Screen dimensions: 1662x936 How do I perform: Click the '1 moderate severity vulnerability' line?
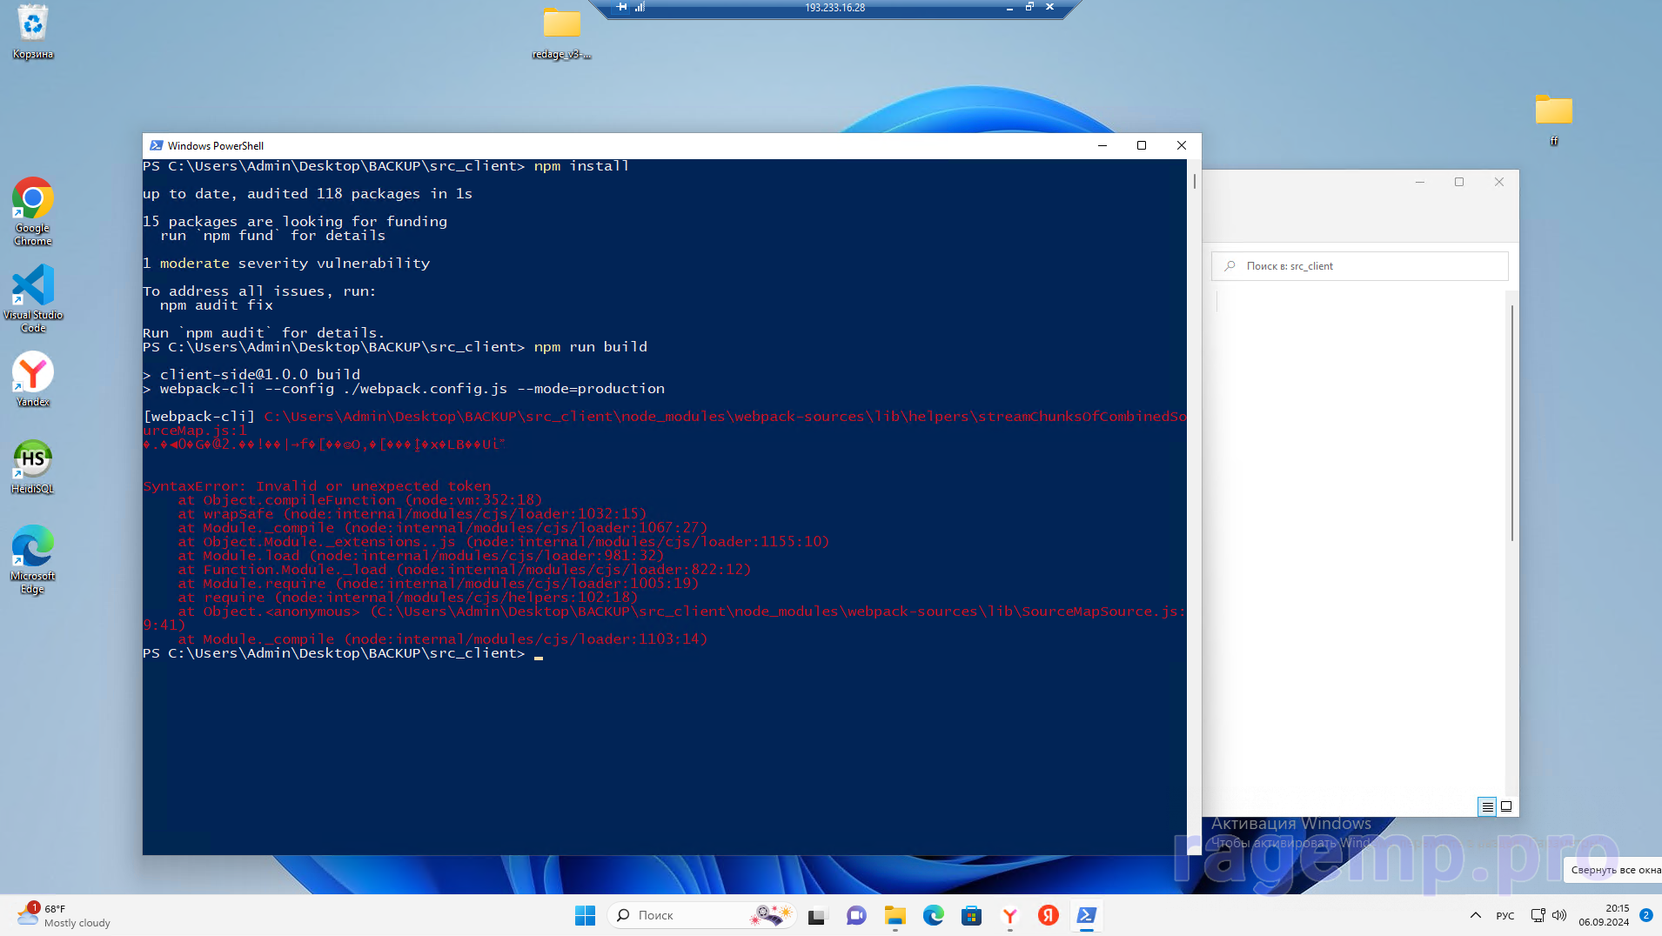click(x=286, y=264)
